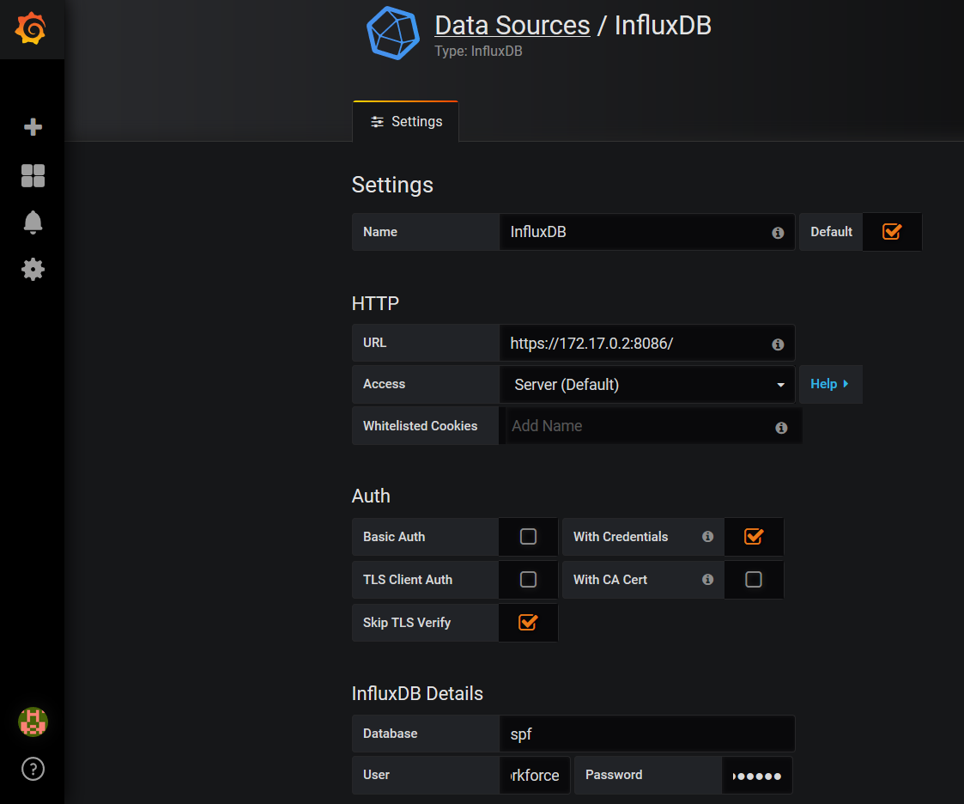Click the Help question mark icon
The height and width of the screenshot is (804, 964).
tap(32, 769)
